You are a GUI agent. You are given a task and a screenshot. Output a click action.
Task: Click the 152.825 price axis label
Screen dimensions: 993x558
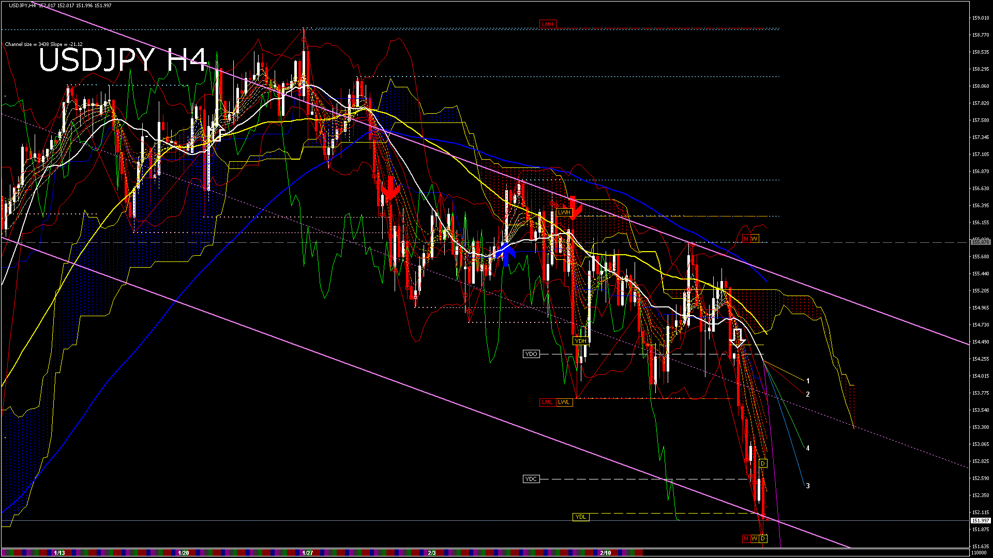(981, 461)
